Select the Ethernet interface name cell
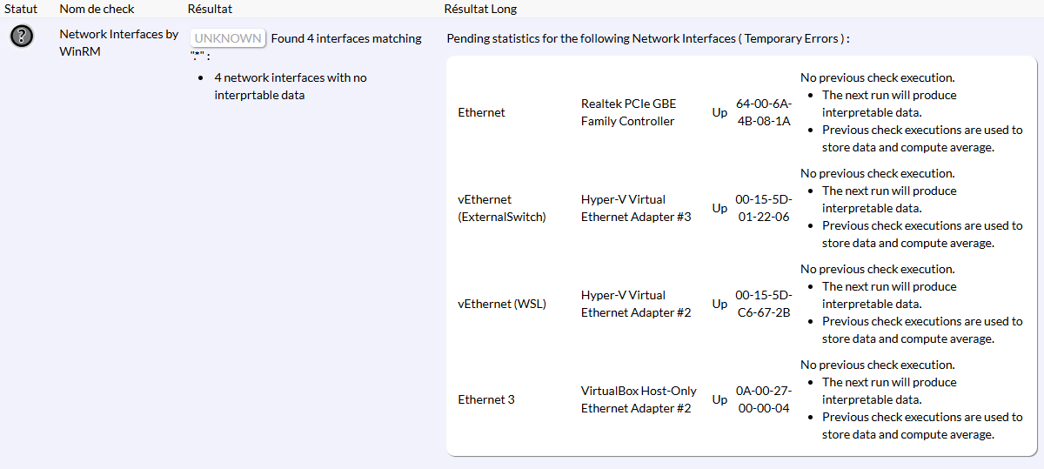This screenshot has width=1044, height=469. [x=481, y=112]
